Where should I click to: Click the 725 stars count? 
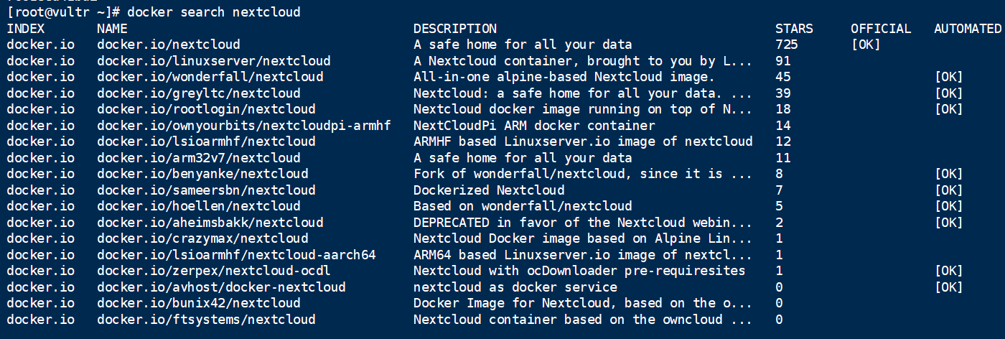pos(787,45)
